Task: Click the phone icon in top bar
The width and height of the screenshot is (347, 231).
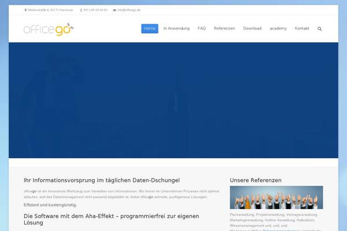Action: (x=81, y=10)
